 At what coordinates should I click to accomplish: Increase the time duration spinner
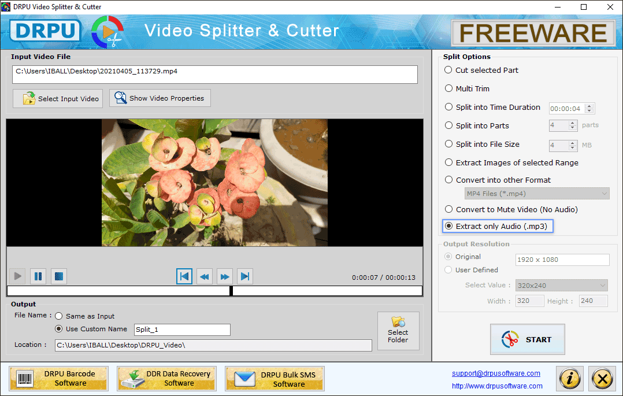coord(589,106)
